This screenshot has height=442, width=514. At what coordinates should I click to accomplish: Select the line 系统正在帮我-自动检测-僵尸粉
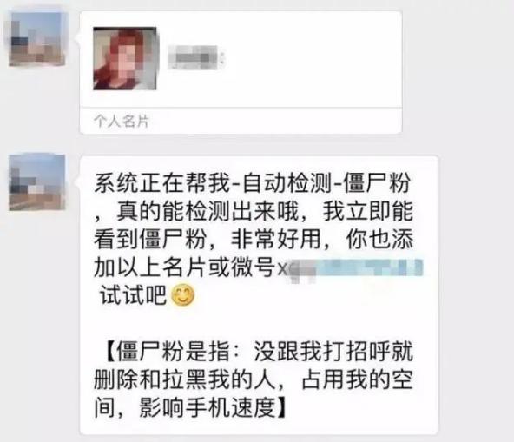click(252, 182)
